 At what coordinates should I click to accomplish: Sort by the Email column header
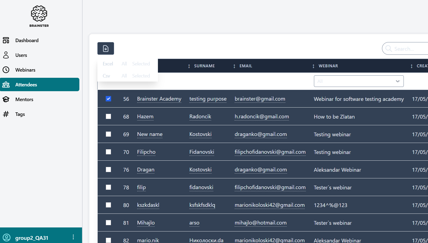(x=246, y=66)
